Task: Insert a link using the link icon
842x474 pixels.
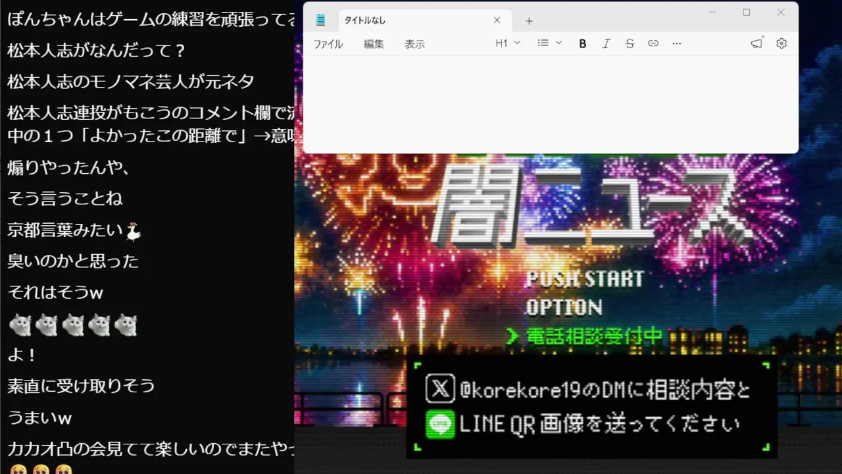Action: (653, 43)
